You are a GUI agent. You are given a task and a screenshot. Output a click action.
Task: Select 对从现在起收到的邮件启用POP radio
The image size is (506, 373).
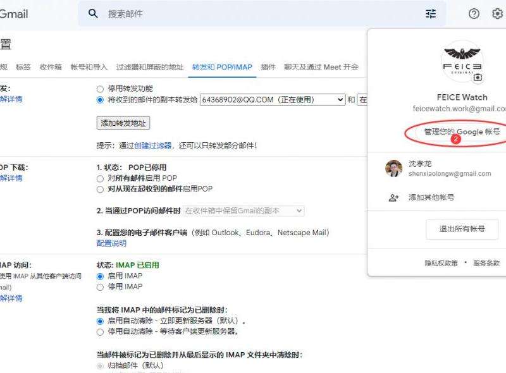tap(100, 190)
